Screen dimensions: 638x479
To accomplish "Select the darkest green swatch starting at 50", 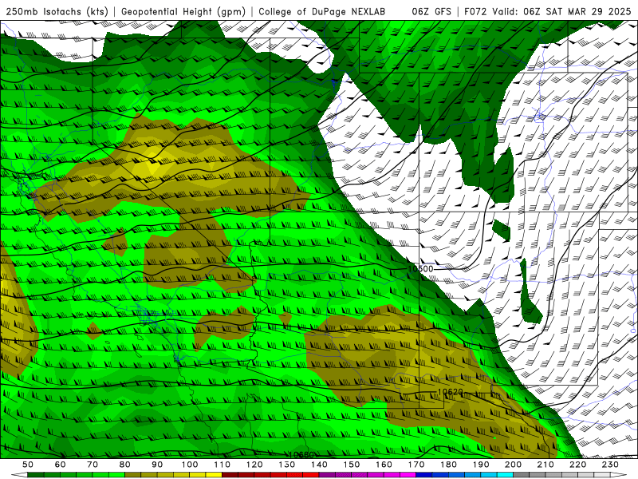I will (36, 475).
